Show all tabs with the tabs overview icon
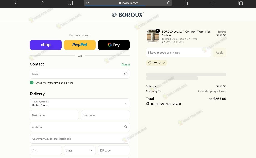The height and width of the screenshot is (158, 256). click(x=240, y=3)
